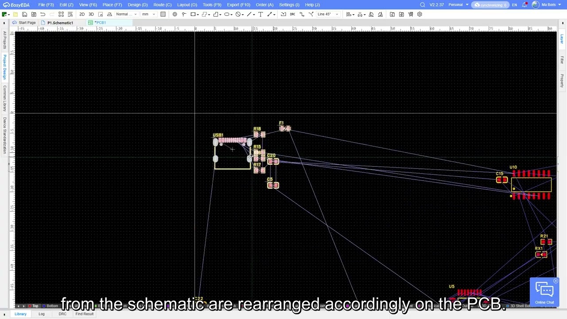Select the single track routing tool
567x319 pixels.
click(x=302, y=14)
